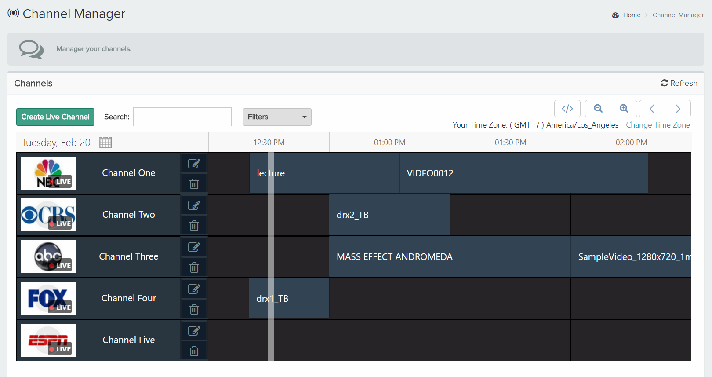Click the ABC live logo thumbnail
The width and height of the screenshot is (712, 377).
pos(48,256)
